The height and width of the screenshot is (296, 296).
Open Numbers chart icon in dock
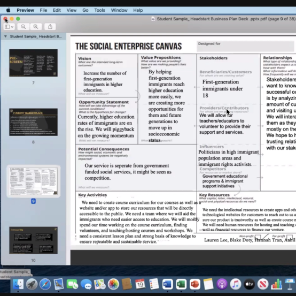(x=277, y=284)
